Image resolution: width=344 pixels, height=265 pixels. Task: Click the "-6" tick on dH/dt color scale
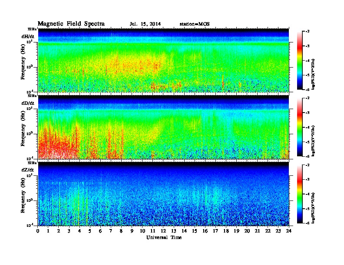click(308, 90)
